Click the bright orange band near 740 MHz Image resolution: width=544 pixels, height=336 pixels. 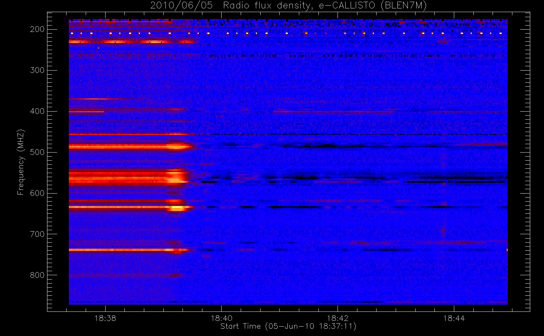130,250
